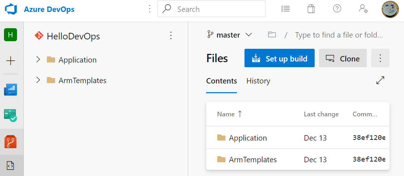
Task: Click the full screen expand icon
Action: [380, 81]
